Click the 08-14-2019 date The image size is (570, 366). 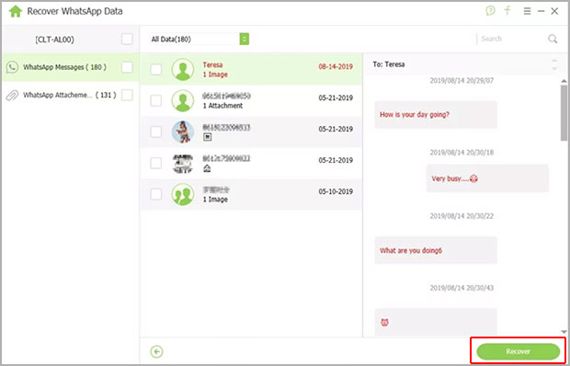pyautogui.click(x=336, y=66)
